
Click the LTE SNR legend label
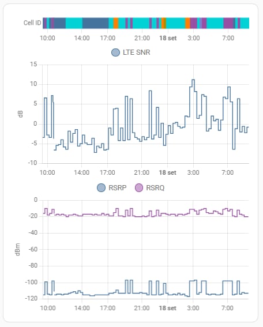(136, 52)
